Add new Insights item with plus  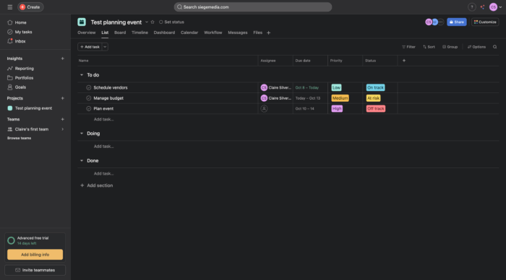tap(63, 58)
